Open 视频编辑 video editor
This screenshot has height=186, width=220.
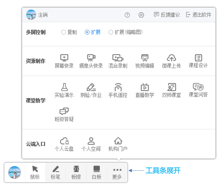pos(144,61)
